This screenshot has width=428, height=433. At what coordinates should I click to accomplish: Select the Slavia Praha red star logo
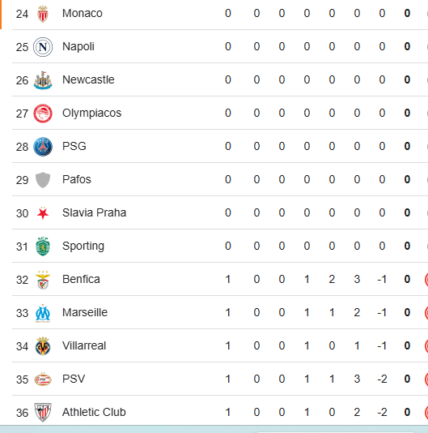tap(43, 213)
